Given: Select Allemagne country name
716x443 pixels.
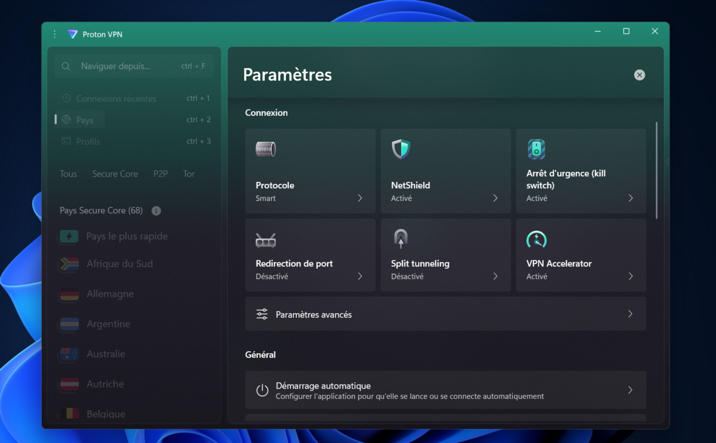Looking at the screenshot, I should (x=110, y=294).
